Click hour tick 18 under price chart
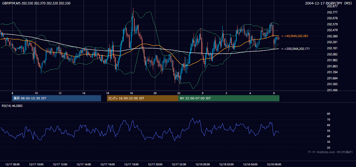 click(x=131, y=93)
